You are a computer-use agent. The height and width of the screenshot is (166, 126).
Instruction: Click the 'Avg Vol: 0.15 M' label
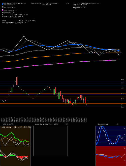tap(80, 5)
